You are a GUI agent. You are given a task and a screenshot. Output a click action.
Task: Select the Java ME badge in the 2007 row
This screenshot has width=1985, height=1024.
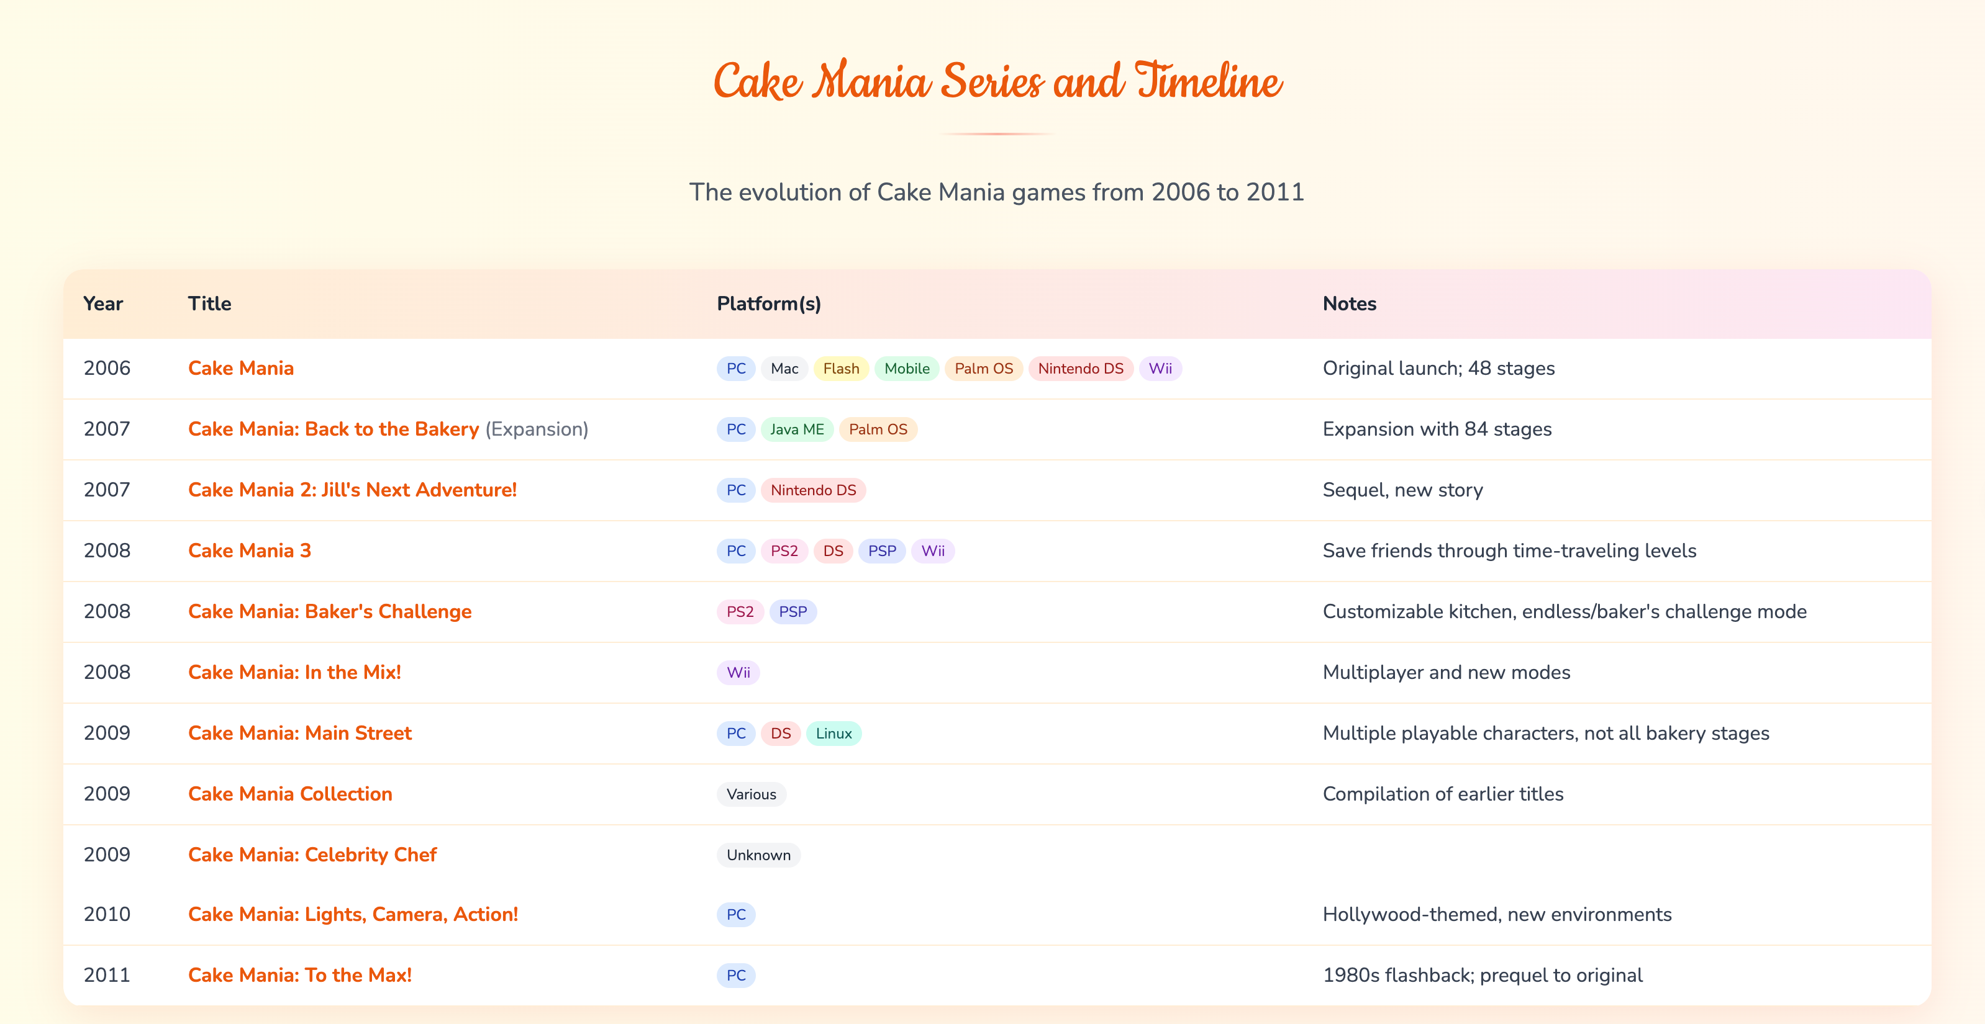coord(797,429)
